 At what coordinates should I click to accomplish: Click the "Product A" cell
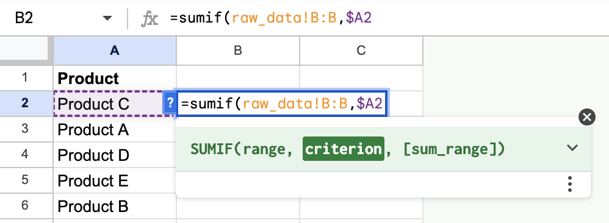pyautogui.click(x=115, y=129)
